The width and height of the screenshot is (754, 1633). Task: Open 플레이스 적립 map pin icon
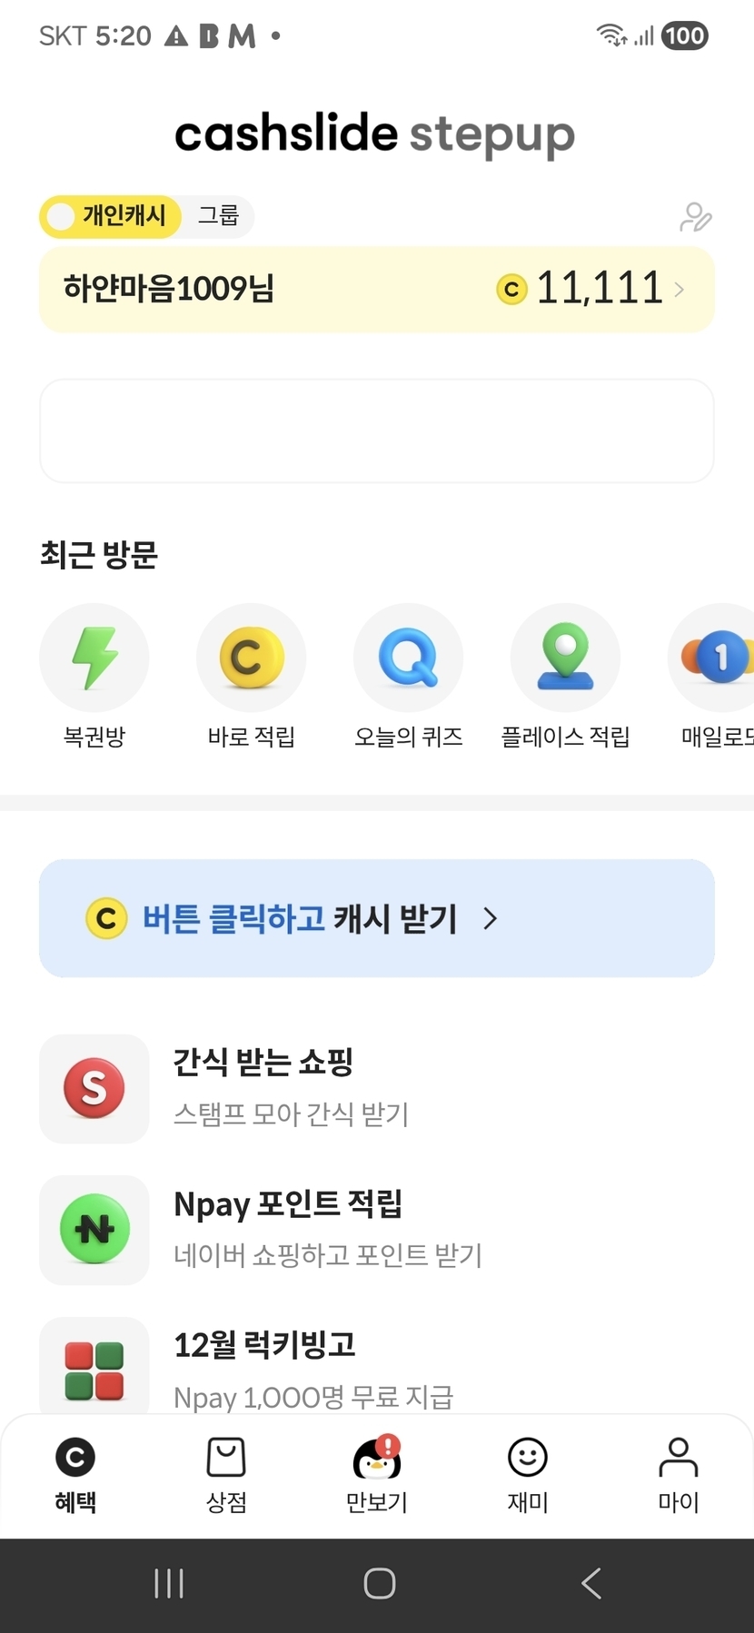tap(565, 658)
